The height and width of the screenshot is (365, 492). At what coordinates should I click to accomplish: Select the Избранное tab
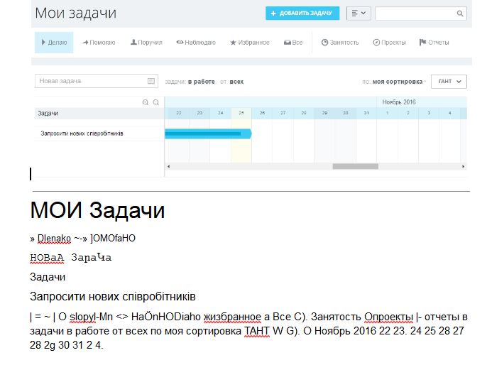click(x=250, y=43)
